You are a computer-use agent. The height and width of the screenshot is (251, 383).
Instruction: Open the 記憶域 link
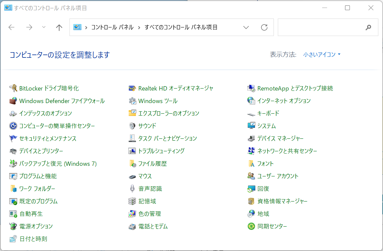pyautogui.click(x=147, y=201)
